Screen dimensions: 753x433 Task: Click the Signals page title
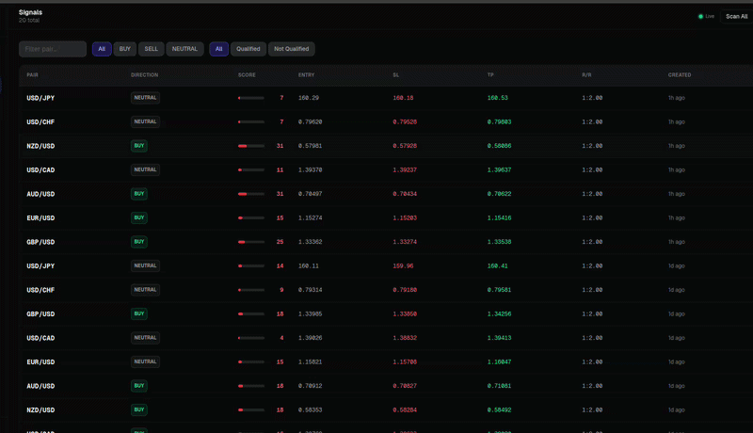click(30, 12)
